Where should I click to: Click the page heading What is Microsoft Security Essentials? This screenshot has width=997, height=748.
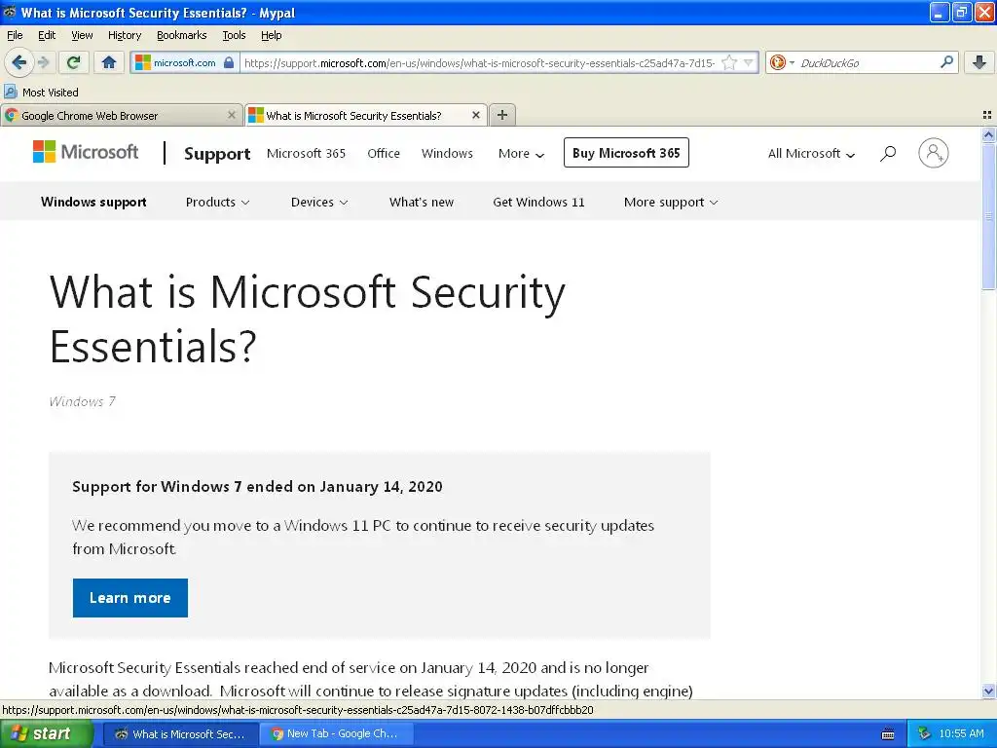[x=307, y=319]
